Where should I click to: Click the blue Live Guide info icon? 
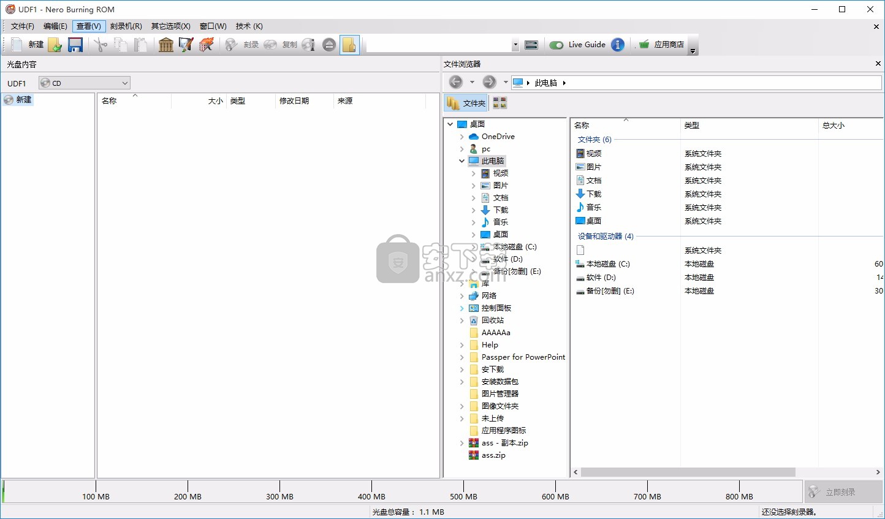pos(618,45)
